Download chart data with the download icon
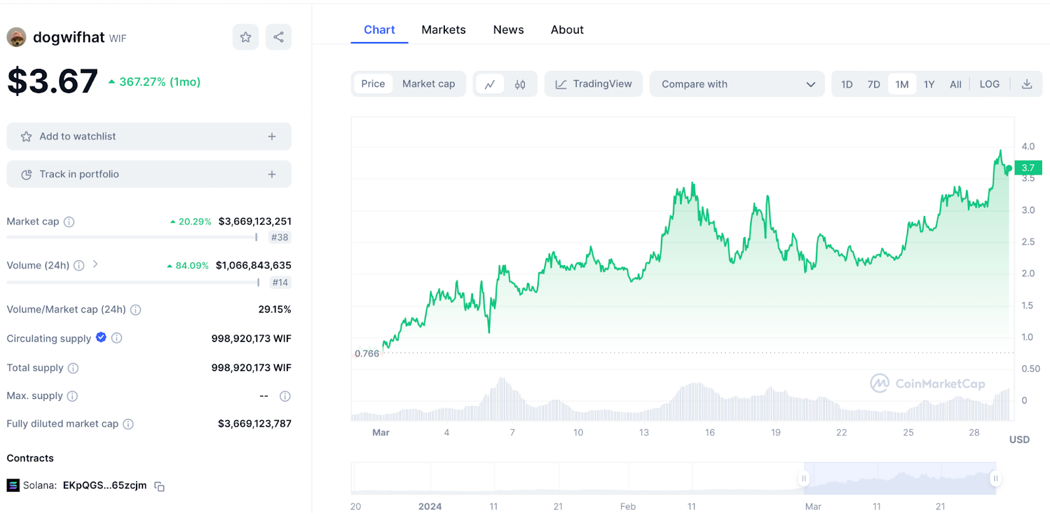Image resolution: width=1050 pixels, height=514 pixels. pos(1027,84)
